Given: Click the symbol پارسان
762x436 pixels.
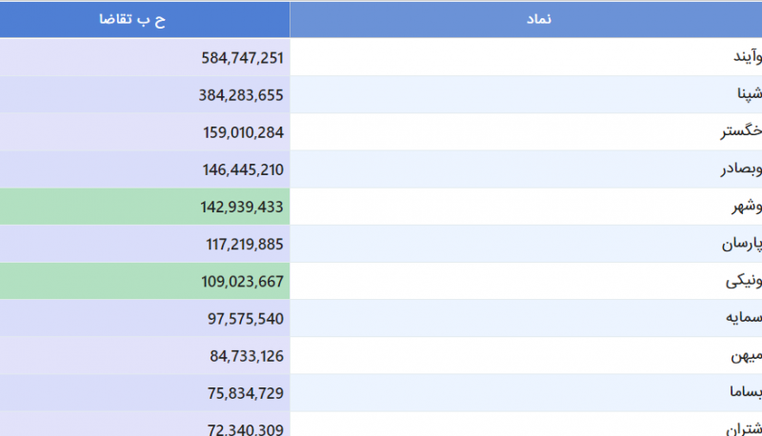Looking at the screenshot, I should 742,244.
